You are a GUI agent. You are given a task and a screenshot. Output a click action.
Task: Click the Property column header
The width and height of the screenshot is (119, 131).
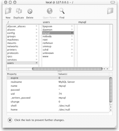pos(32,74)
